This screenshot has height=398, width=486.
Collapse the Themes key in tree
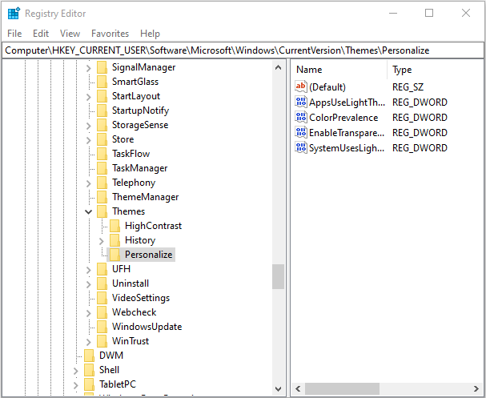(88, 211)
